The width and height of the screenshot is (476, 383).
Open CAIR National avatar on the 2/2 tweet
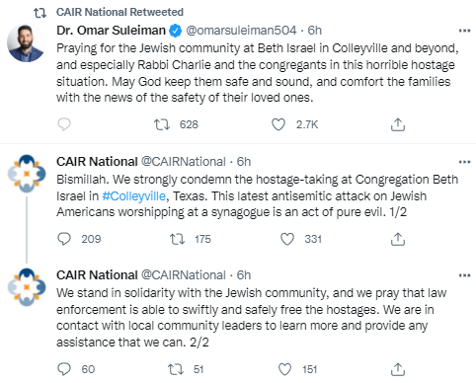pyautogui.click(x=27, y=287)
